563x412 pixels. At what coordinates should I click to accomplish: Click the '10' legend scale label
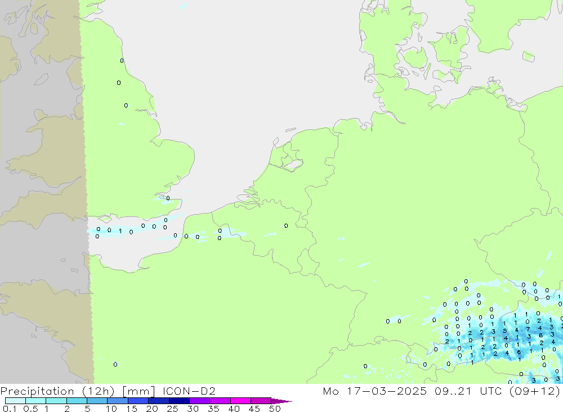pyautogui.click(x=111, y=409)
